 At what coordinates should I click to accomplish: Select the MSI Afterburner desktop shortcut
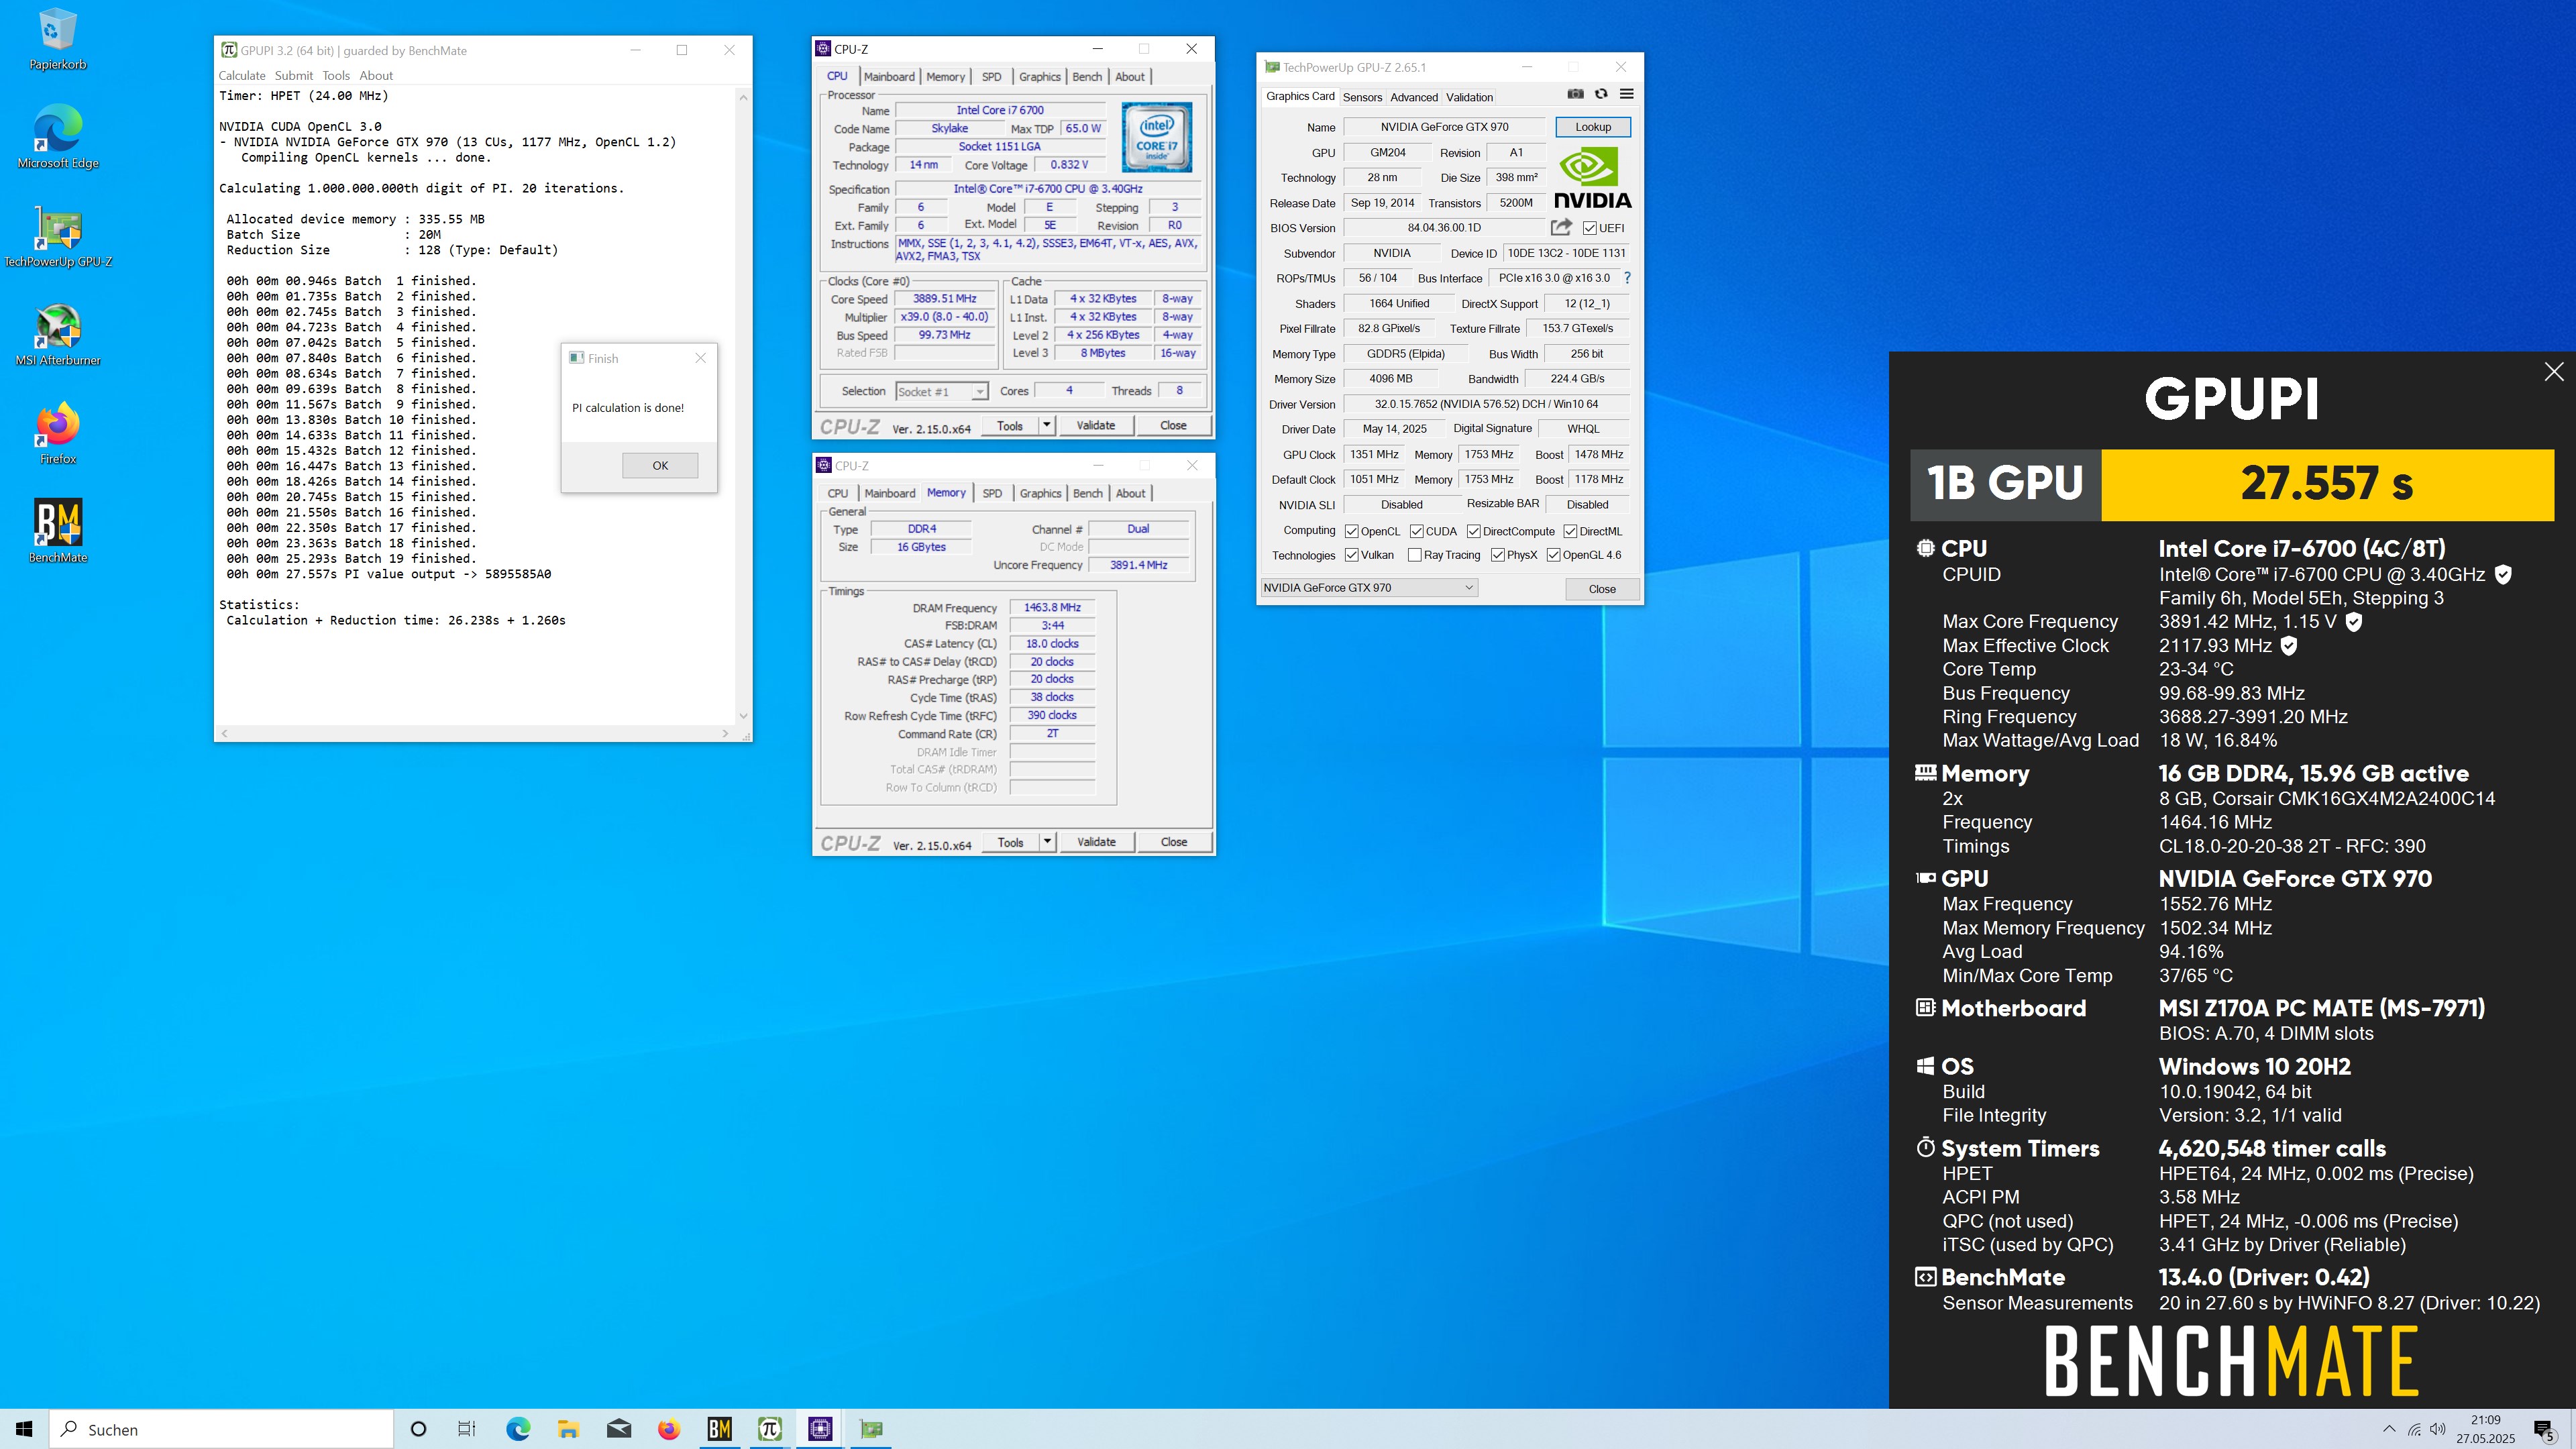58,335
